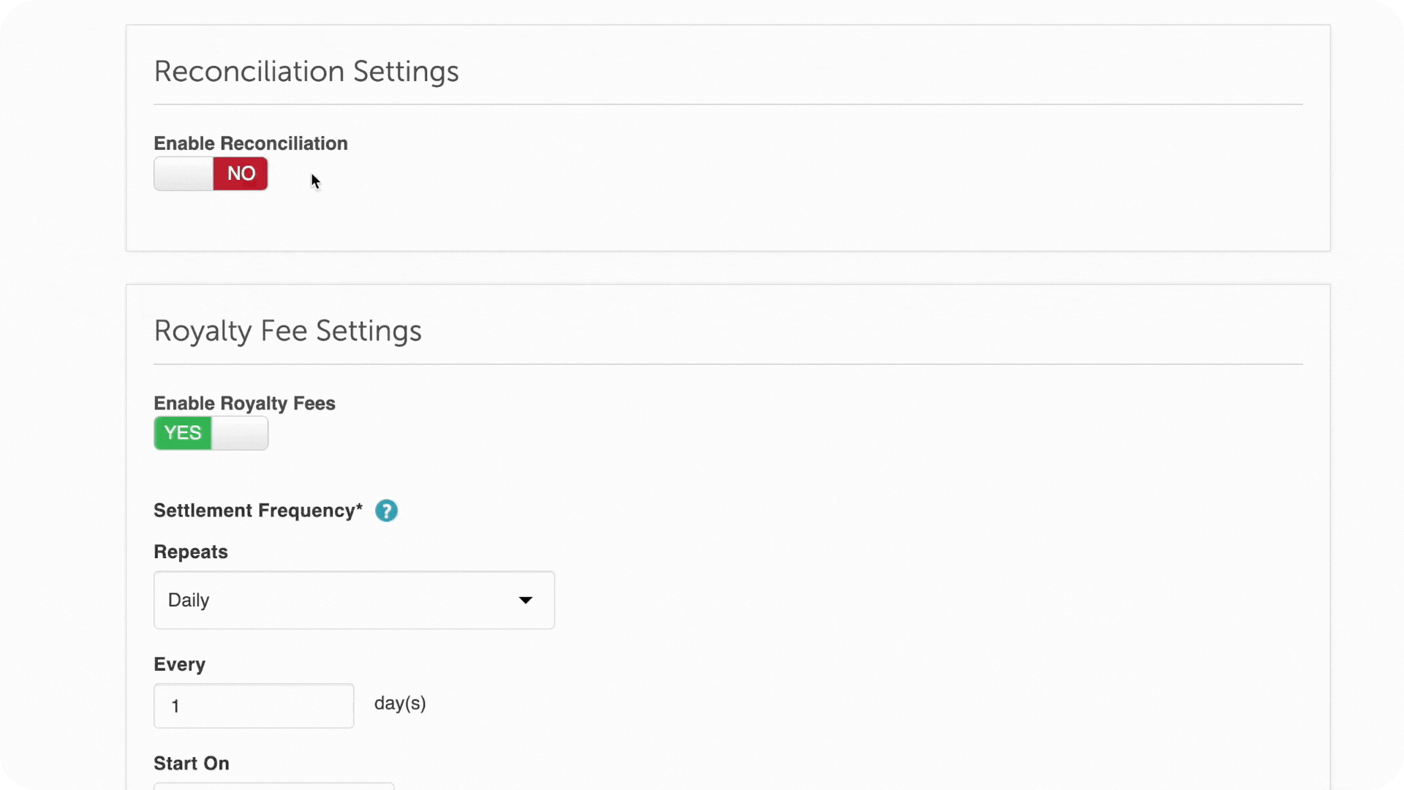Image resolution: width=1404 pixels, height=790 pixels.
Task: Click the Start On date field
Action: 273,787
